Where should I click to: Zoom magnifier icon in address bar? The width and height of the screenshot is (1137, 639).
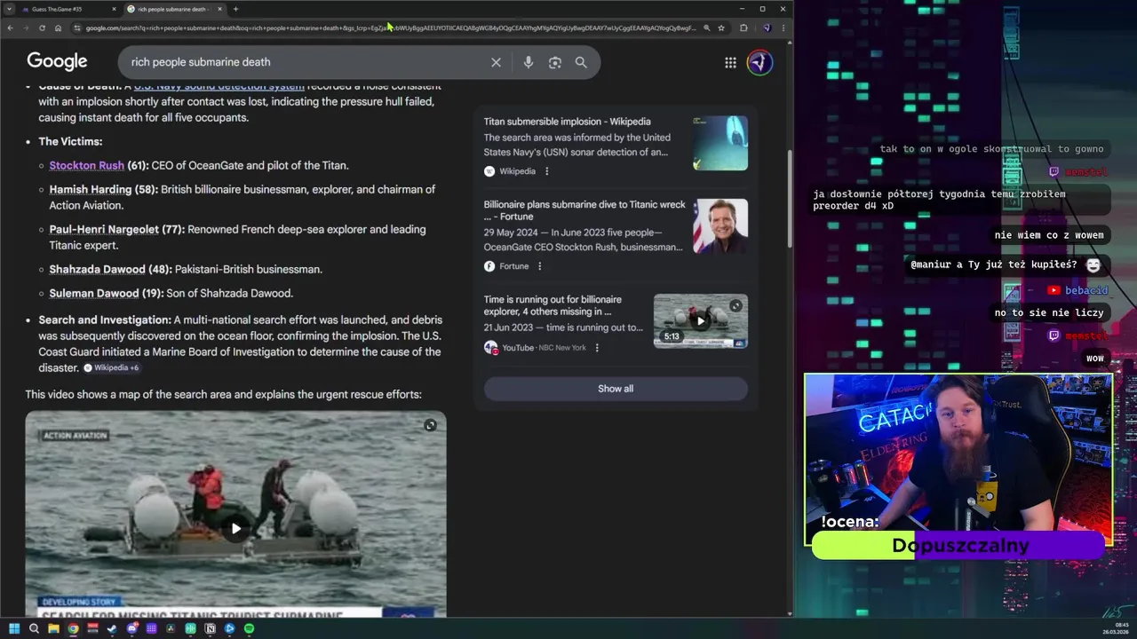707,28
